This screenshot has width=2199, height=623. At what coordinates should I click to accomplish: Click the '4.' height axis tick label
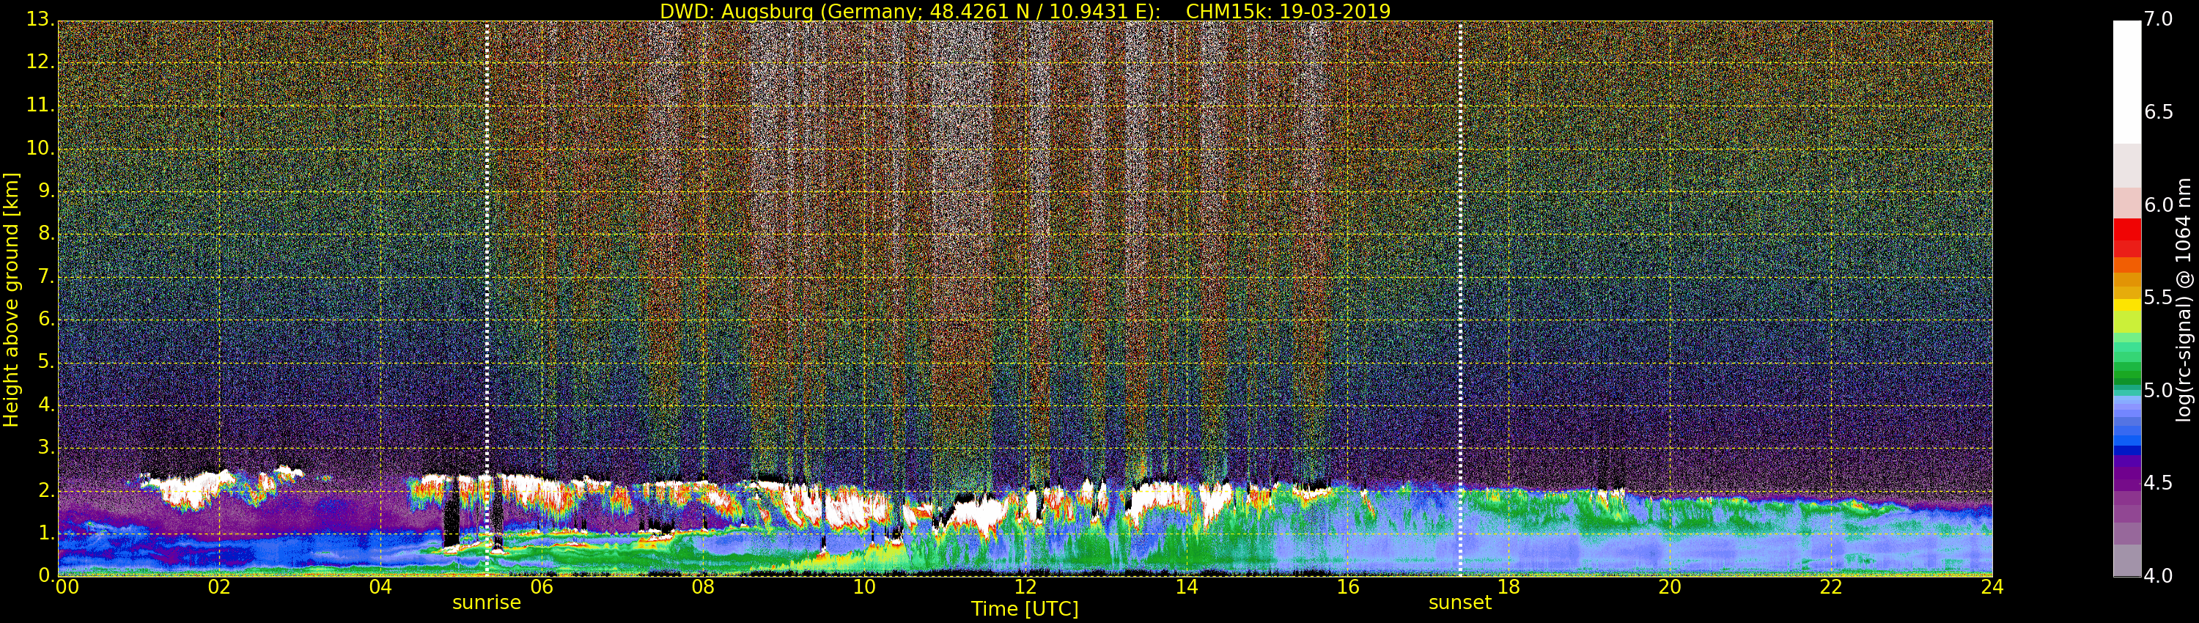pyautogui.click(x=45, y=405)
